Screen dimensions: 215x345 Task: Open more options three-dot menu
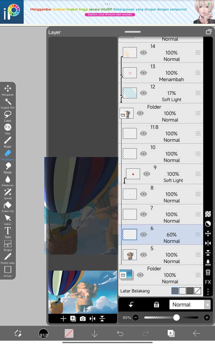point(208,291)
